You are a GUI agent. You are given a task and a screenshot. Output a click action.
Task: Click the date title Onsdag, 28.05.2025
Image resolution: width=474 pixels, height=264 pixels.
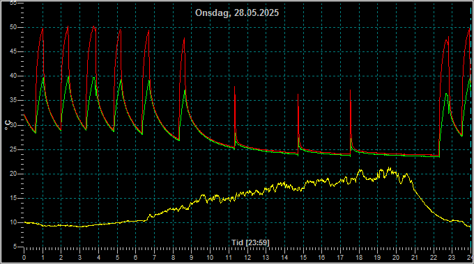click(x=237, y=13)
